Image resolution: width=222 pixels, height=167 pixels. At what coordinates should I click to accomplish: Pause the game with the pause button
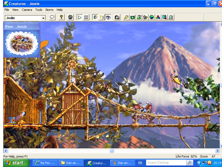(x=86, y=18)
